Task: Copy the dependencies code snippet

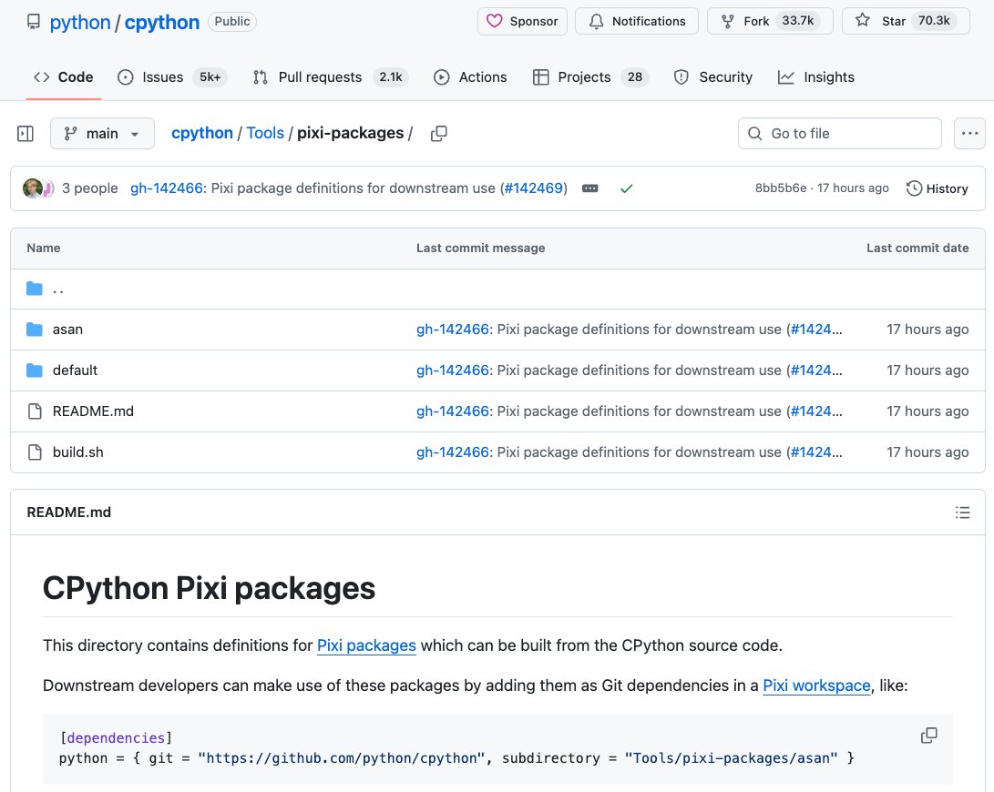Action: [x=928, y=735]
